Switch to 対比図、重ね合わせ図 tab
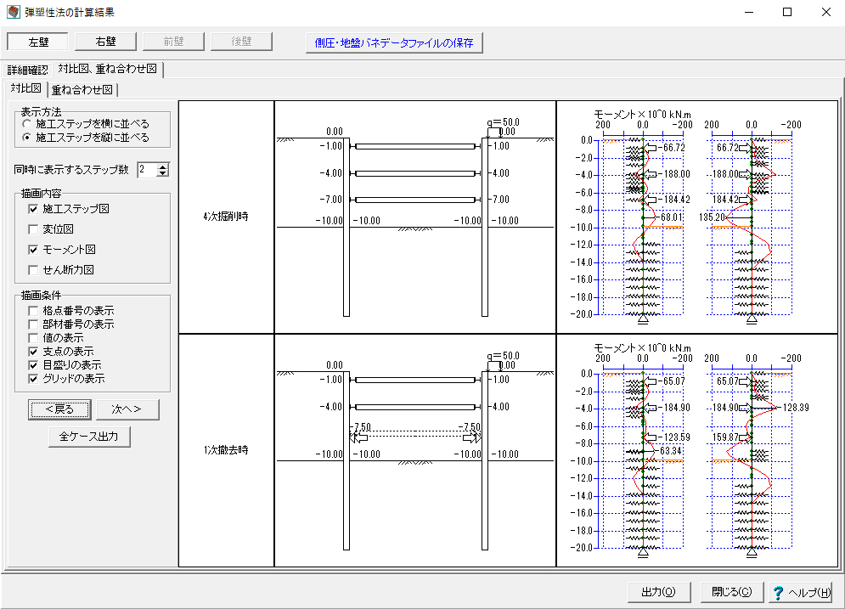This screenshot has height=609, width=845. 108,69
